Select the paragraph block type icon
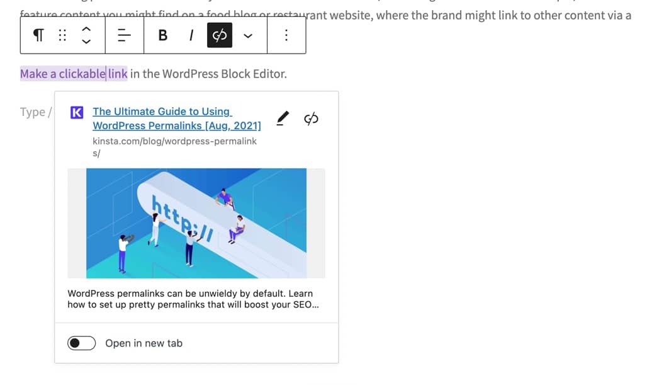647x385 pixels. 37,35
